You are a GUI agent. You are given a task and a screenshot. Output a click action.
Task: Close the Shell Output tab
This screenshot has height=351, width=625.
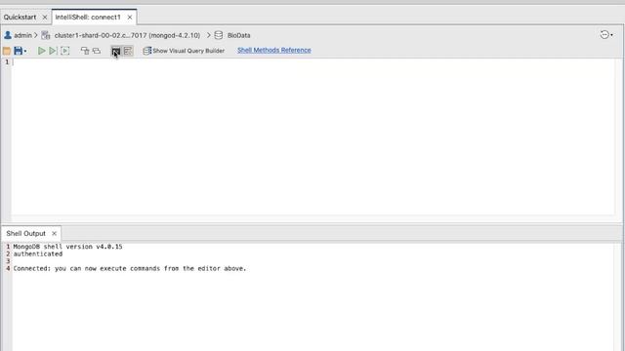coord(55,234)
